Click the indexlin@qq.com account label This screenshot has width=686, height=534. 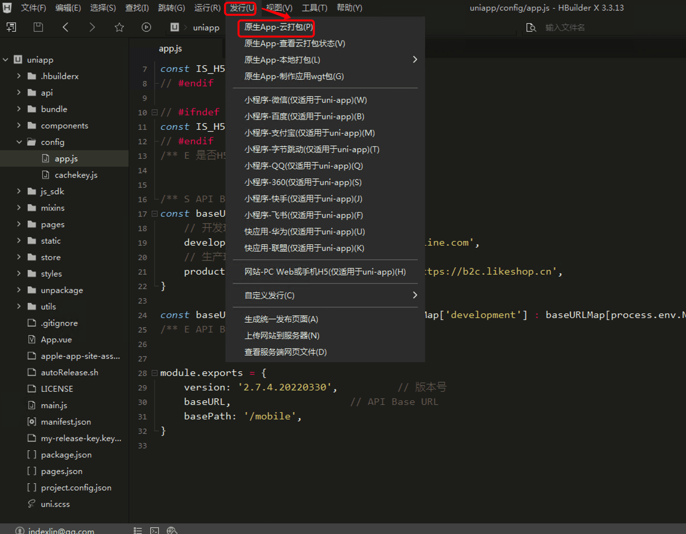coord(61,530)
